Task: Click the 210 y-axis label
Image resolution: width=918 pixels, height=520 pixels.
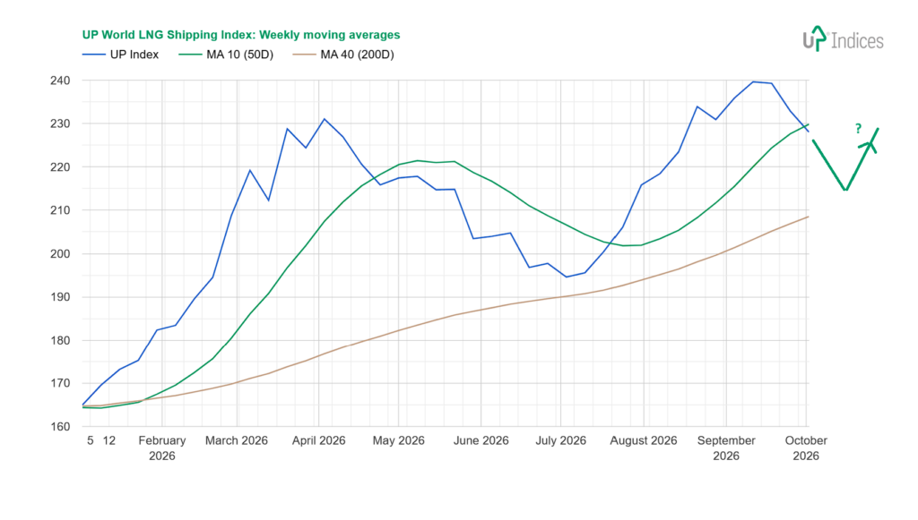Action: (60, 210)
